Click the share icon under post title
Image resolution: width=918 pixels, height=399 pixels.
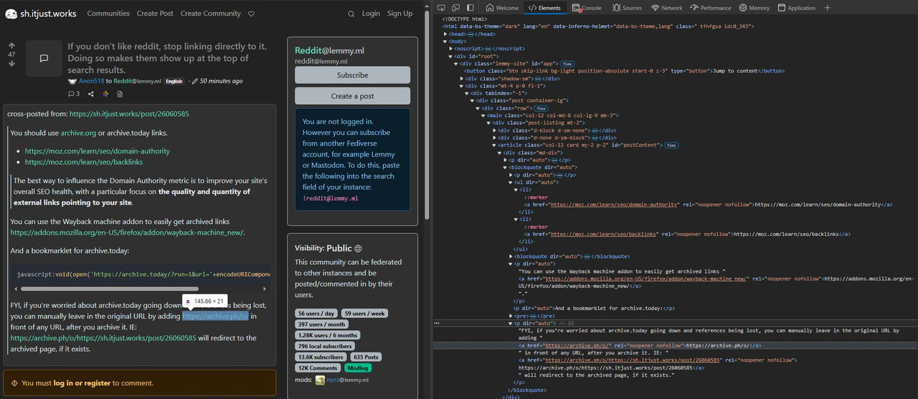click(91, 93)
